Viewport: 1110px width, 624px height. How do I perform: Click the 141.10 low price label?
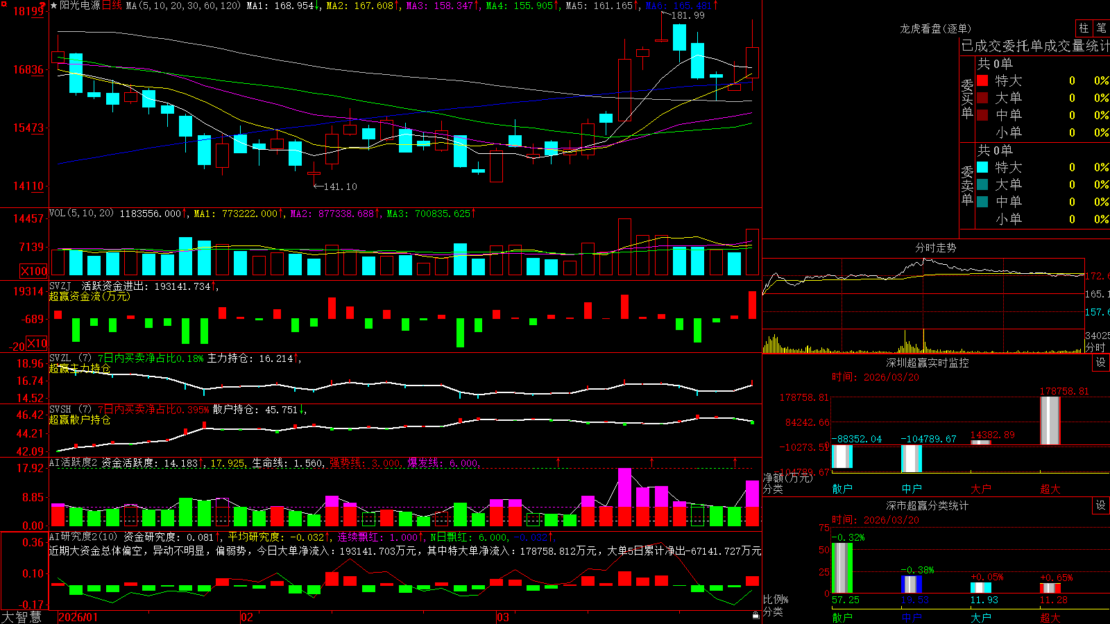(x=340, y=187)
